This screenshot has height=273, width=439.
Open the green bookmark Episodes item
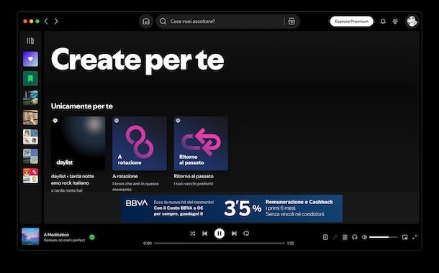(x=30, y=78)
